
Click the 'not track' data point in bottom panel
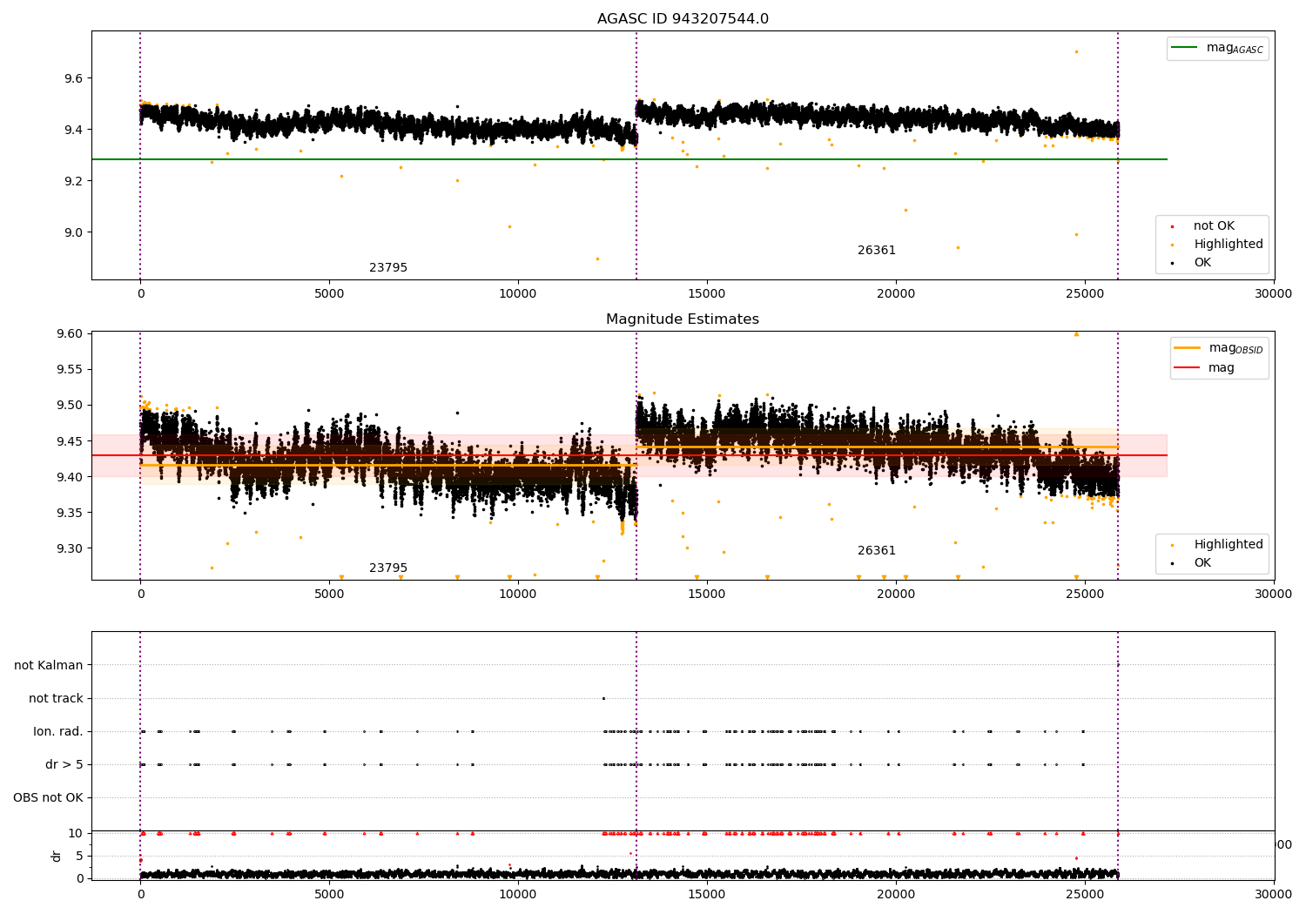pyautogui.click(x=603, y=698)
